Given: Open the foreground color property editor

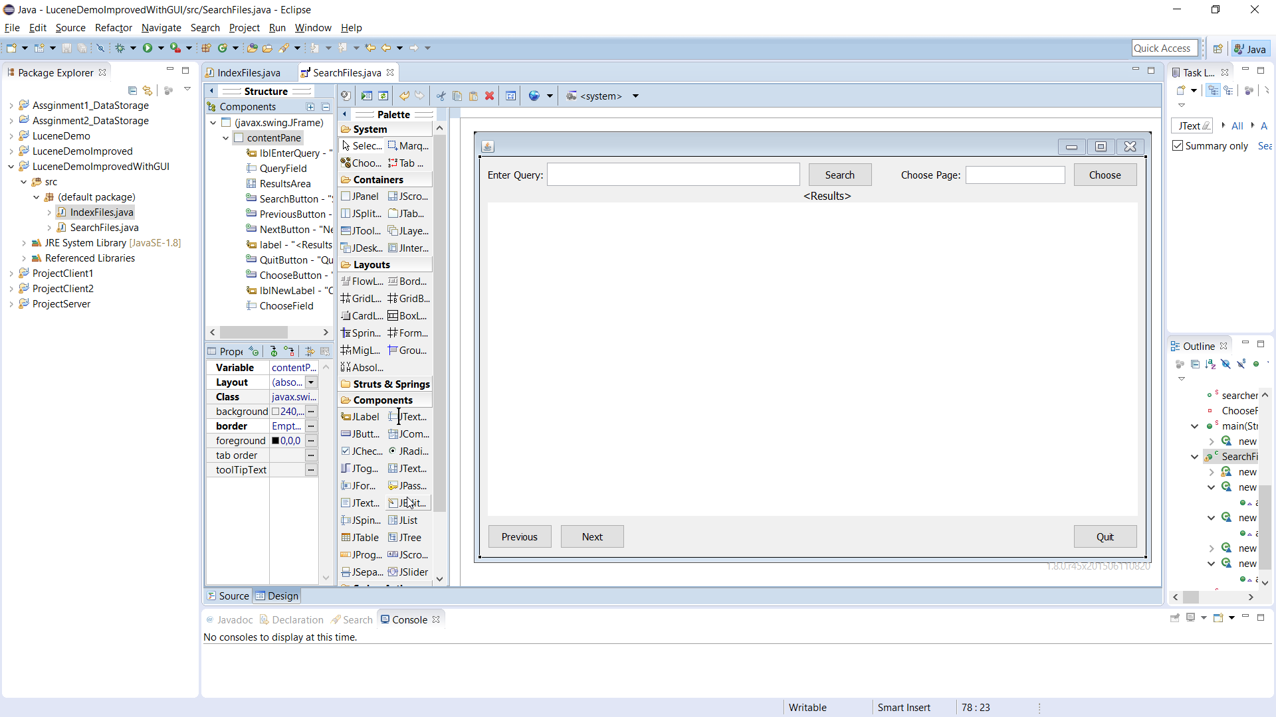Looking at the screenshot, I should [311, 440].
